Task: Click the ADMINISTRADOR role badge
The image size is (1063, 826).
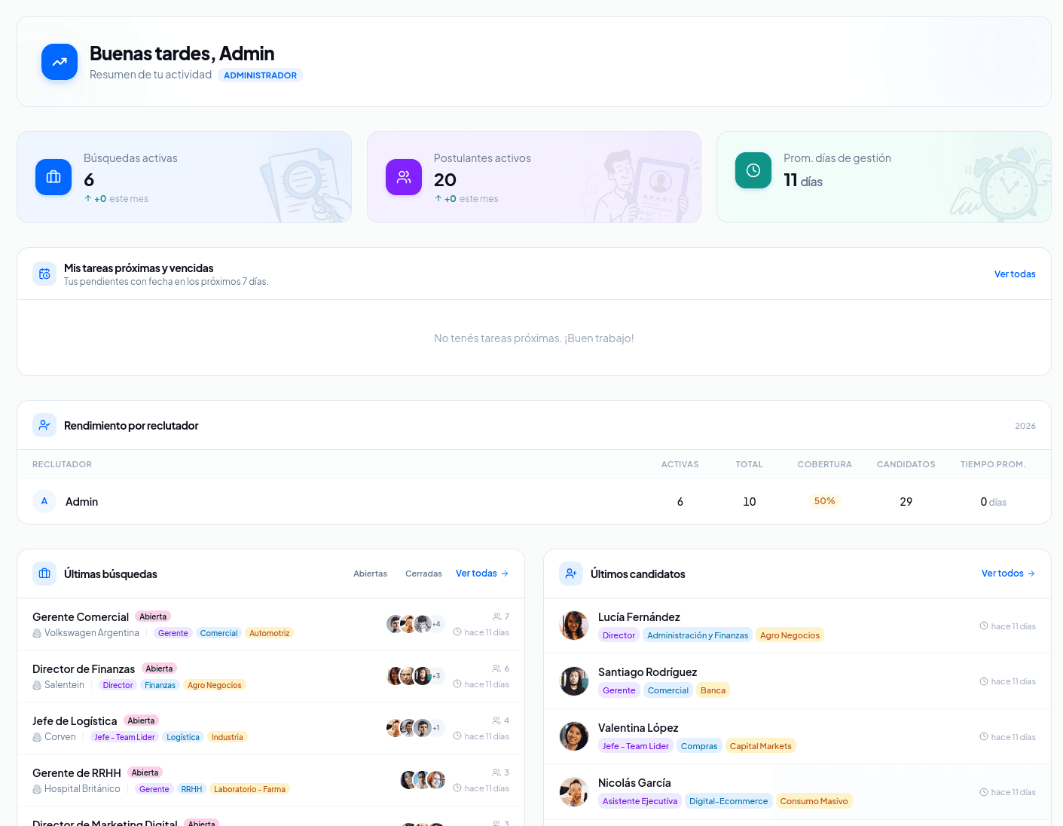Action: pos(260,75)
